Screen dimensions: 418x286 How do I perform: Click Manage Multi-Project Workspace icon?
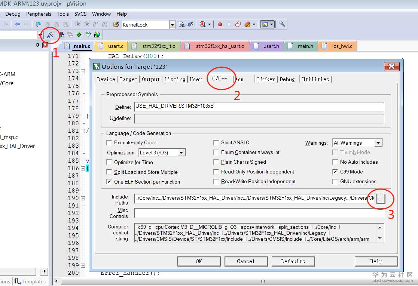tap(70, 35)
